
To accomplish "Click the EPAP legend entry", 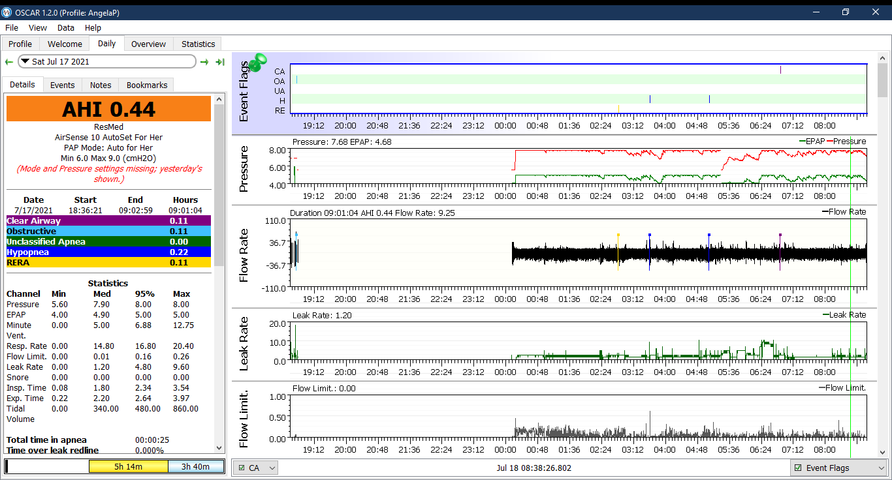I will click(812, 142).
